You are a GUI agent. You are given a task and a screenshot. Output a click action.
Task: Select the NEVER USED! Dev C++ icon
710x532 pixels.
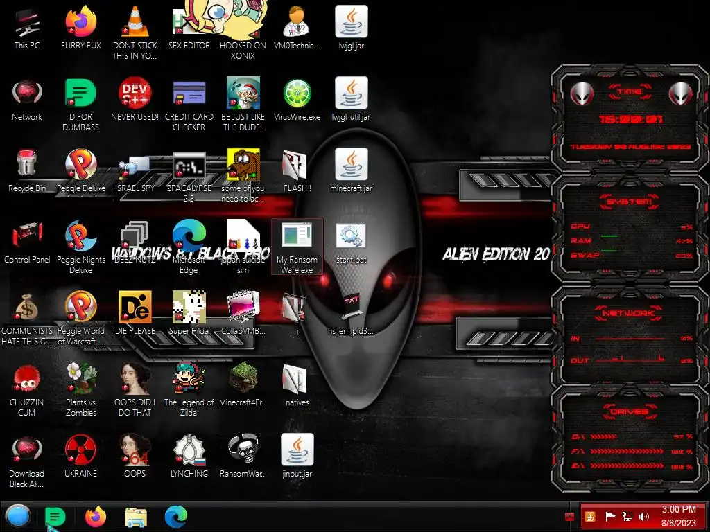pyautogui.click(x=135, y=100)
